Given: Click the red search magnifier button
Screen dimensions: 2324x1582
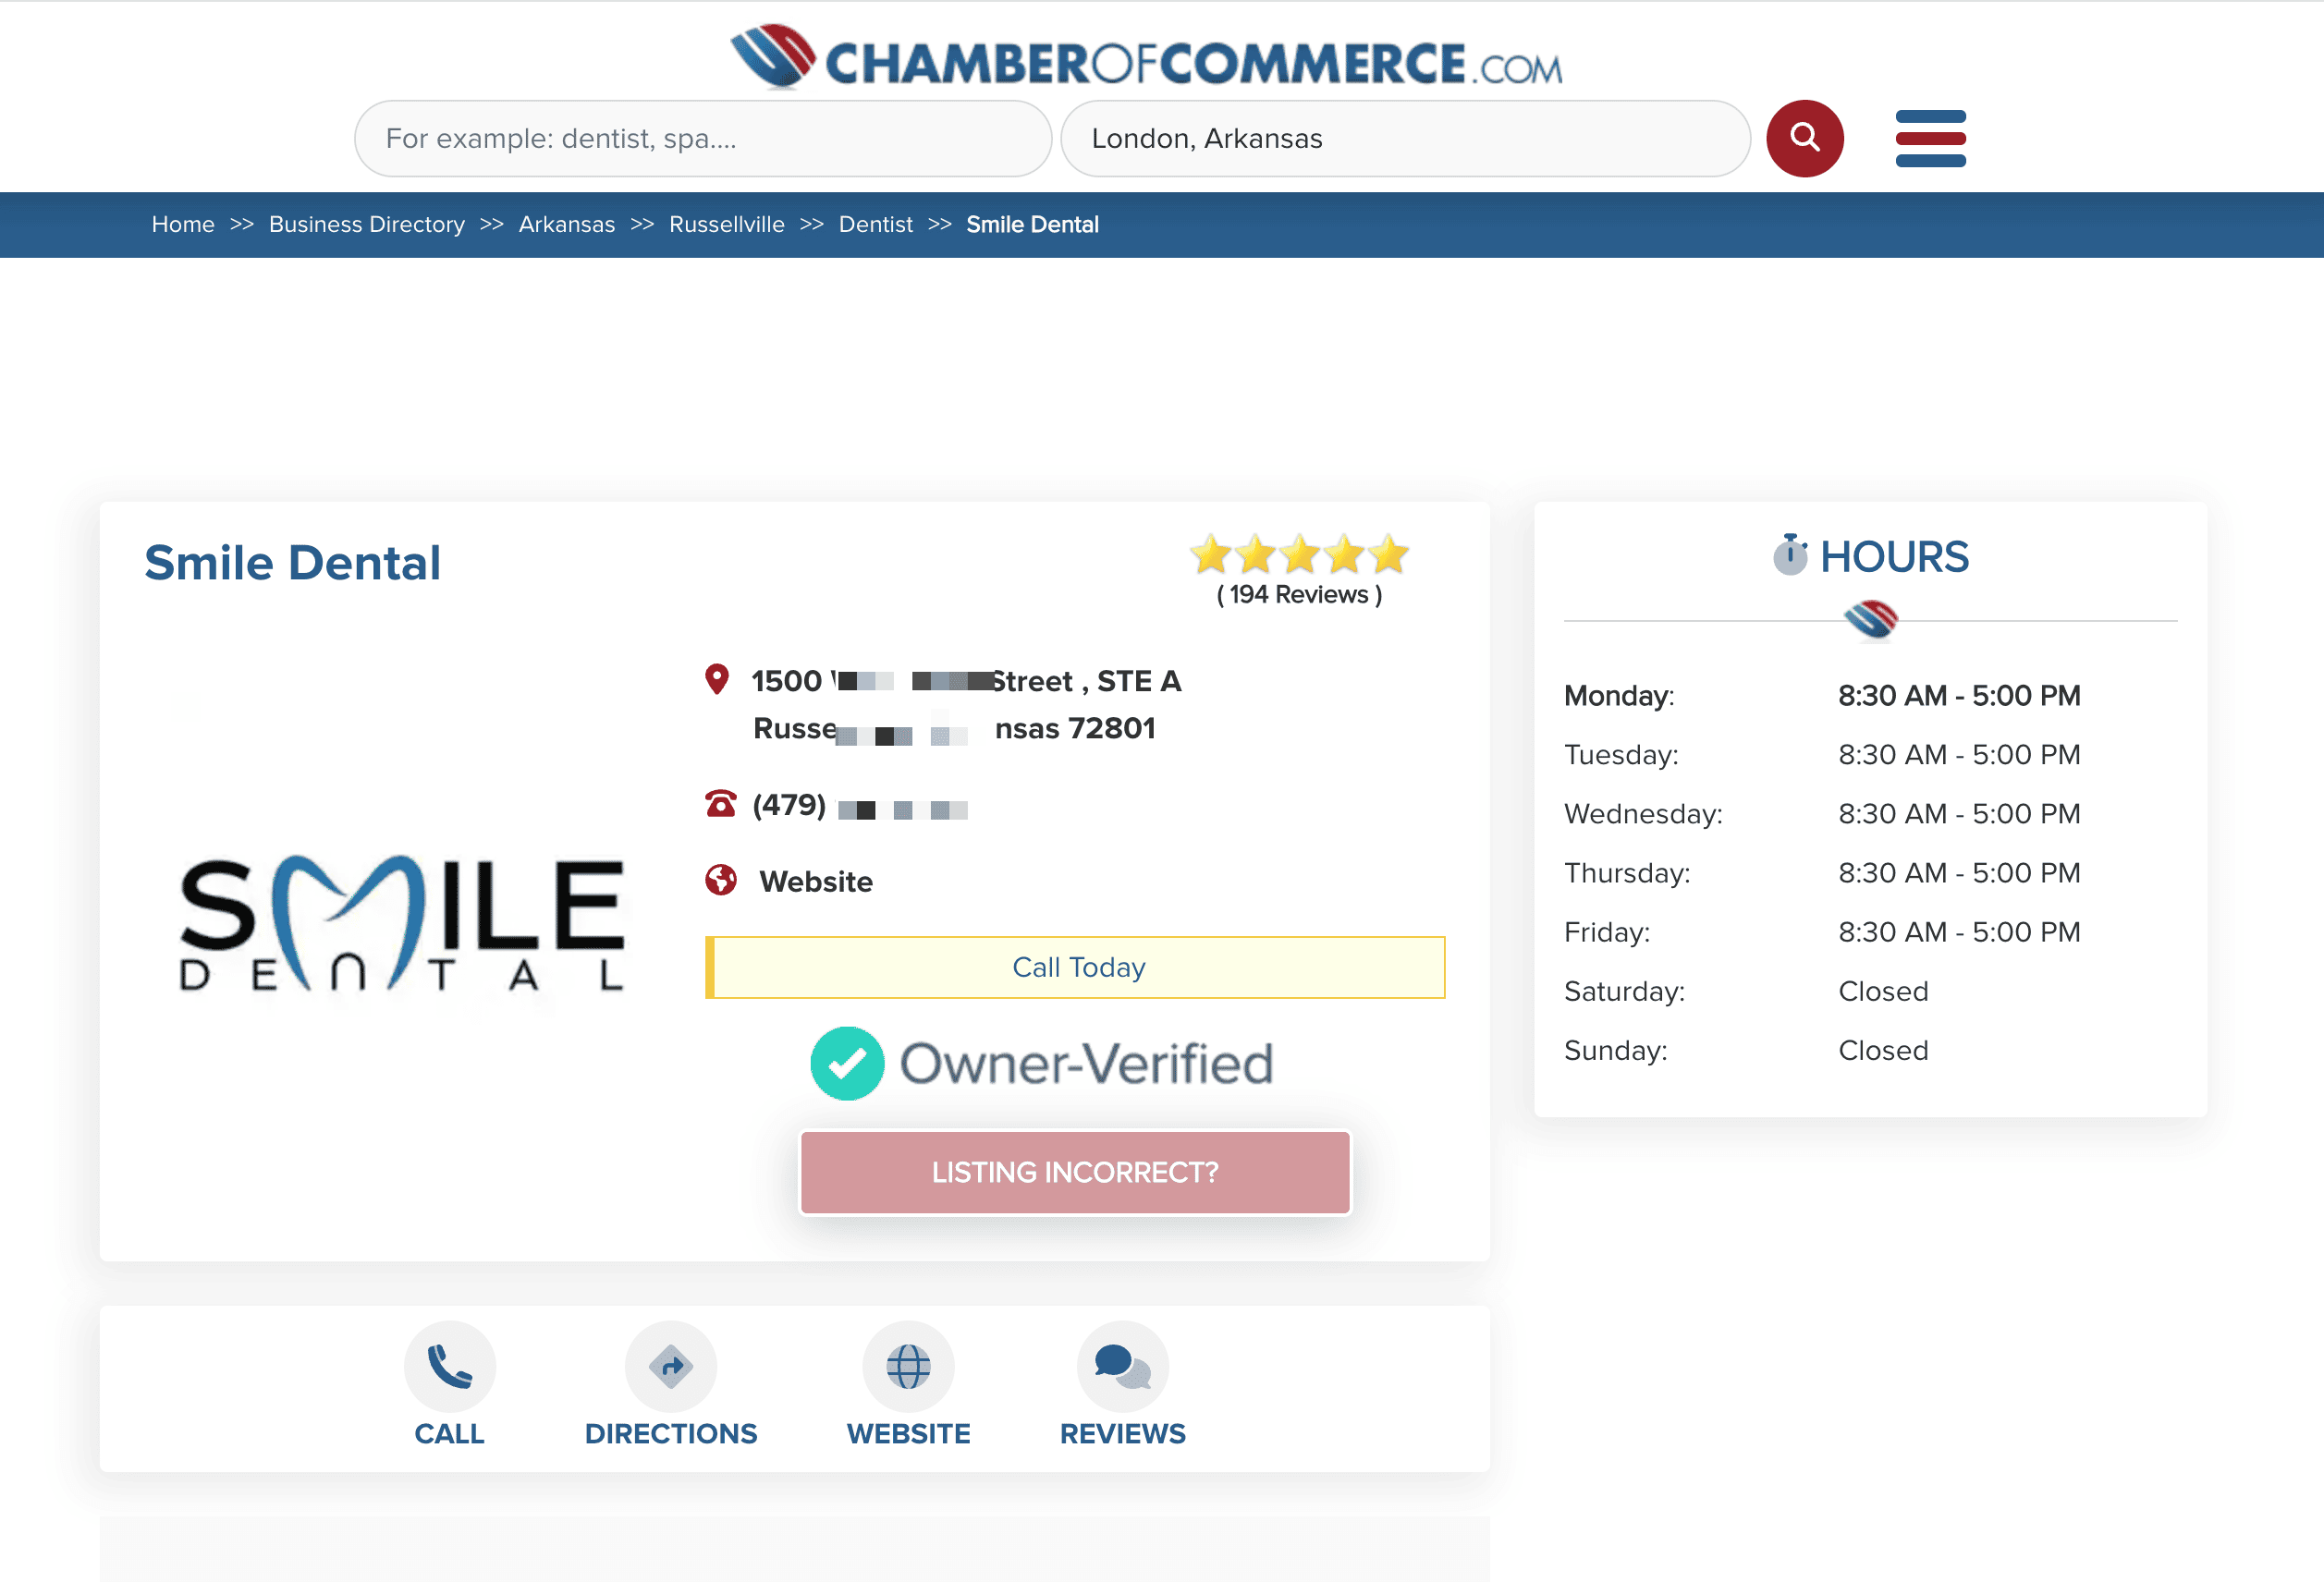Looking at the screenshot, I should click(1804, 138).
